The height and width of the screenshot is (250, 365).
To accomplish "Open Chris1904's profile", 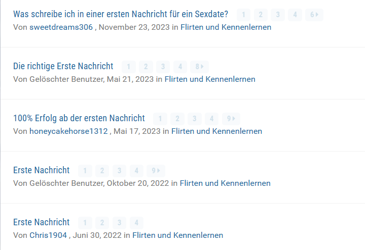I will point(48,235).
